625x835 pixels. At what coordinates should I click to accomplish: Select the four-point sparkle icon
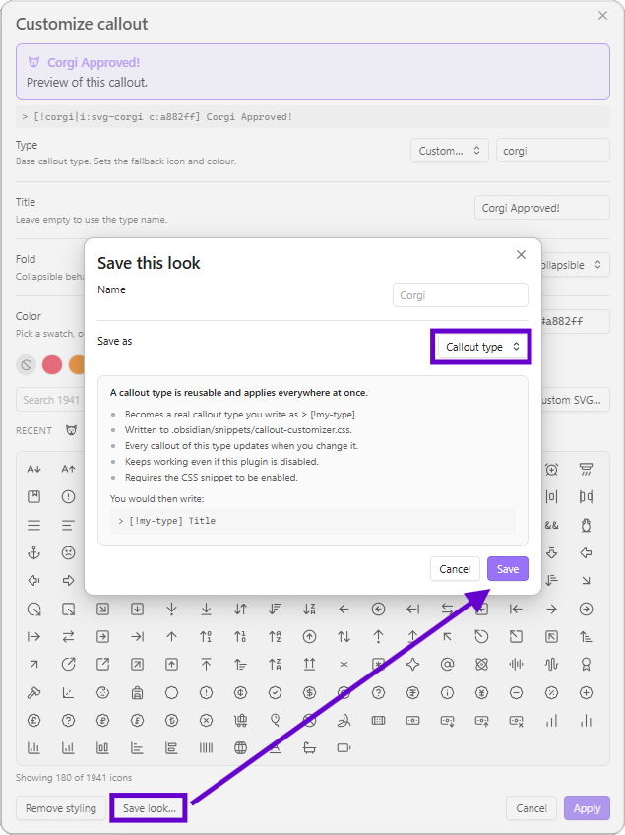(412, 664)
